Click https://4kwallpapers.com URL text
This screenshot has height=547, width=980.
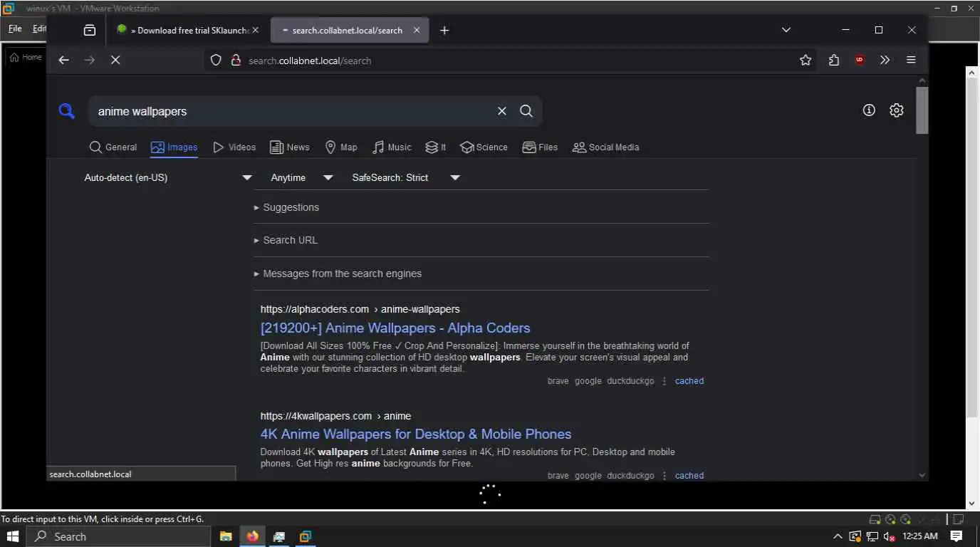coord(316,416)
